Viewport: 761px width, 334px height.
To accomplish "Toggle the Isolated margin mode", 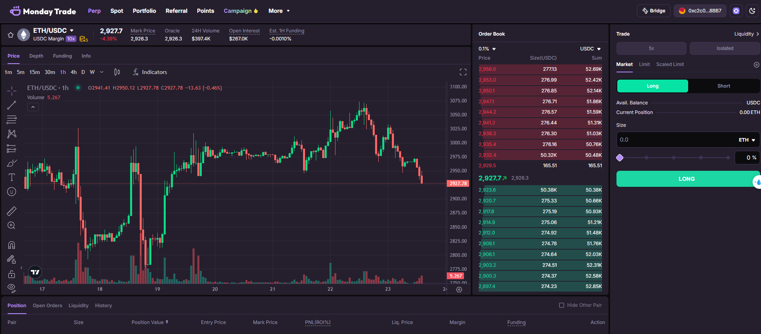I will pyautogui.click(x=725, y=48).
